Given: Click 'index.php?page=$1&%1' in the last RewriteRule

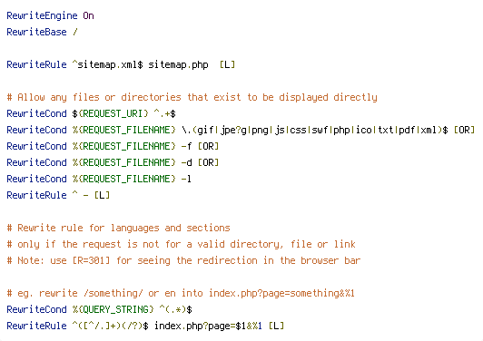Looking at the screenshot, I should click(208, 326).
